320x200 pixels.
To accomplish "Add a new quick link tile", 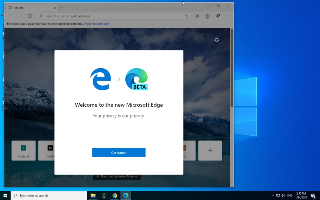I will coord(210,150).
